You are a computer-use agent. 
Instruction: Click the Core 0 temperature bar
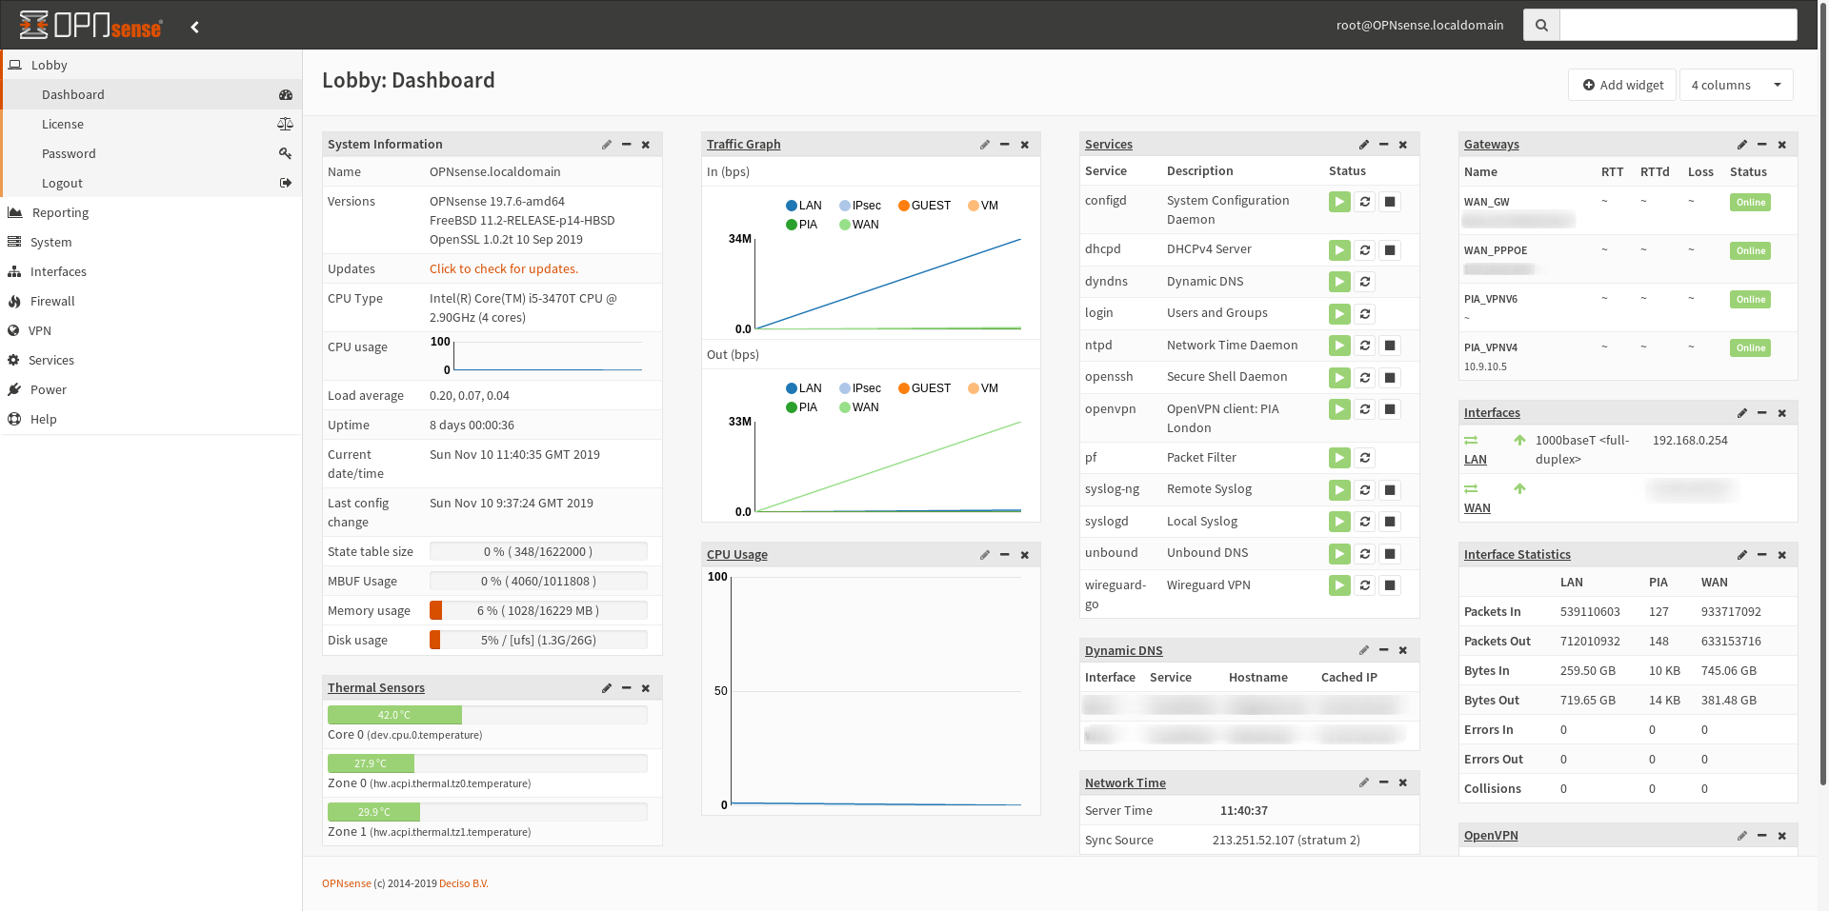488,715
